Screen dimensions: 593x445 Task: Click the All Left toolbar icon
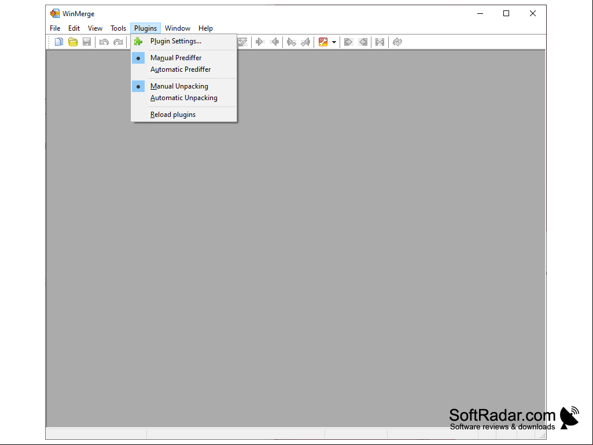tap(363, 42)
